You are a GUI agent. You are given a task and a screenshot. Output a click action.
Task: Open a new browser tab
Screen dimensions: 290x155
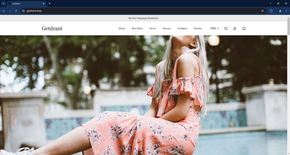click(49, 4)
